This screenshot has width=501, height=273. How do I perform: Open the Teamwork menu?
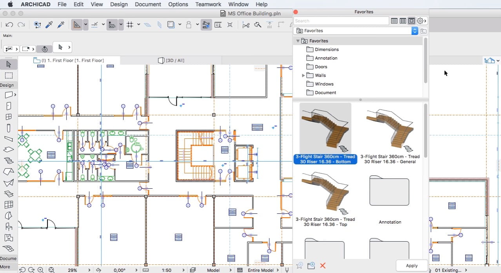pyautogui.click(x=208, y=4)
